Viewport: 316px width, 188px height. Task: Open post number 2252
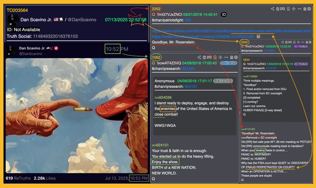pos(156,9)
